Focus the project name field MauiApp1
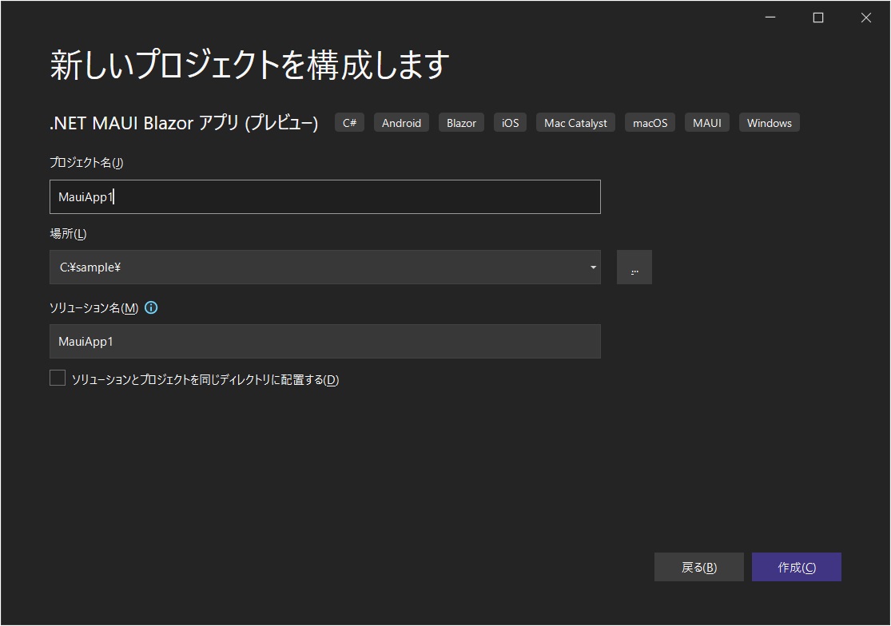Image resolution: width=891 pixels, height=626 pixels. (325, 197)
